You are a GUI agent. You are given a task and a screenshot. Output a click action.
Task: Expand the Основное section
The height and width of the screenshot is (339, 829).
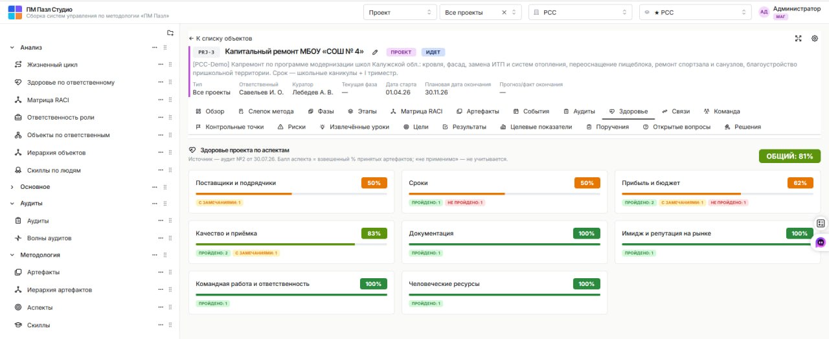coord(12,187)
